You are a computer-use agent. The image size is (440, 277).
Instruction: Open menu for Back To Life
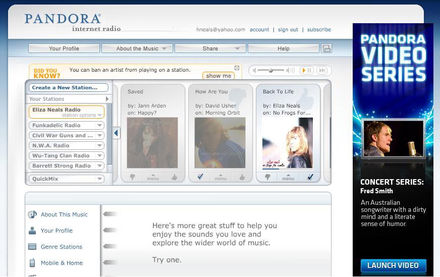click(x=288, y=177)
